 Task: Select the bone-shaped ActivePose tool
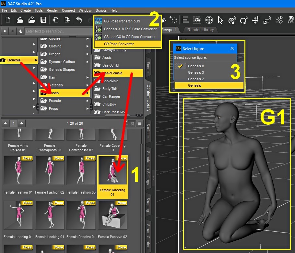(x=279, y=20)
